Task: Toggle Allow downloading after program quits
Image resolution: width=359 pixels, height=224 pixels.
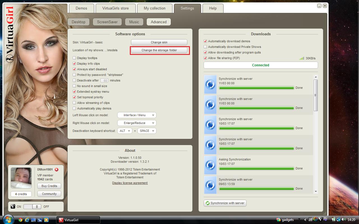Action: click(205, 52)
